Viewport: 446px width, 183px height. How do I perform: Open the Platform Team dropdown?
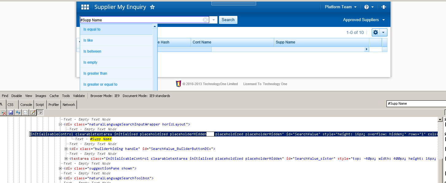(340, 7)
